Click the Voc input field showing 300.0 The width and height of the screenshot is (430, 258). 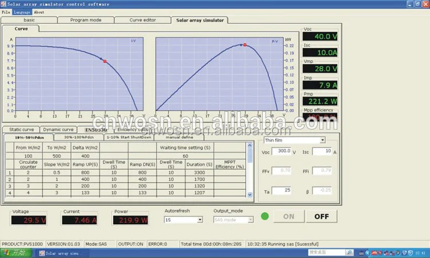(x=282, y=152)
